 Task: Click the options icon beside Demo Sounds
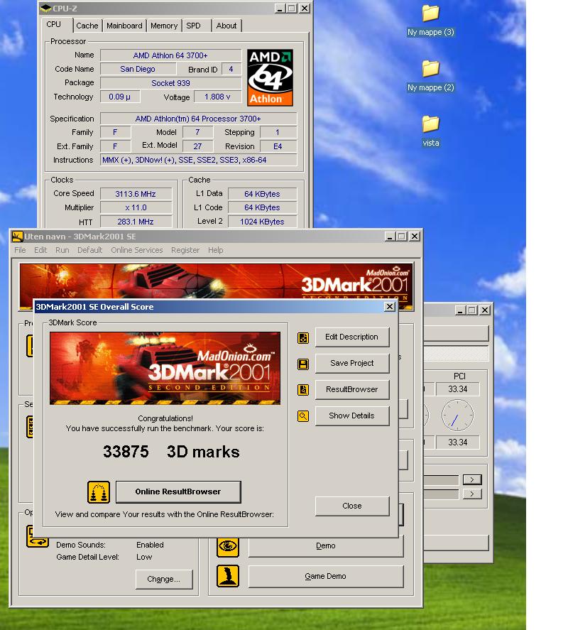pyautogui.click(x=38, y=536)
